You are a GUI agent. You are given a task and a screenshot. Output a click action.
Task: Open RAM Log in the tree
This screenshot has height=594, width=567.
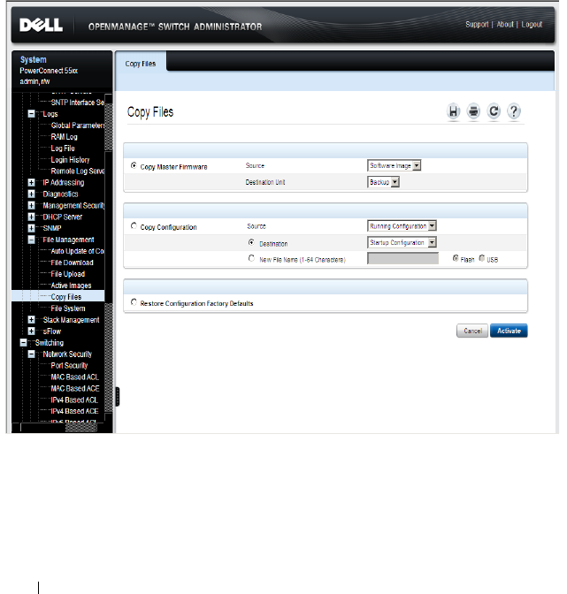click(64, 137)
